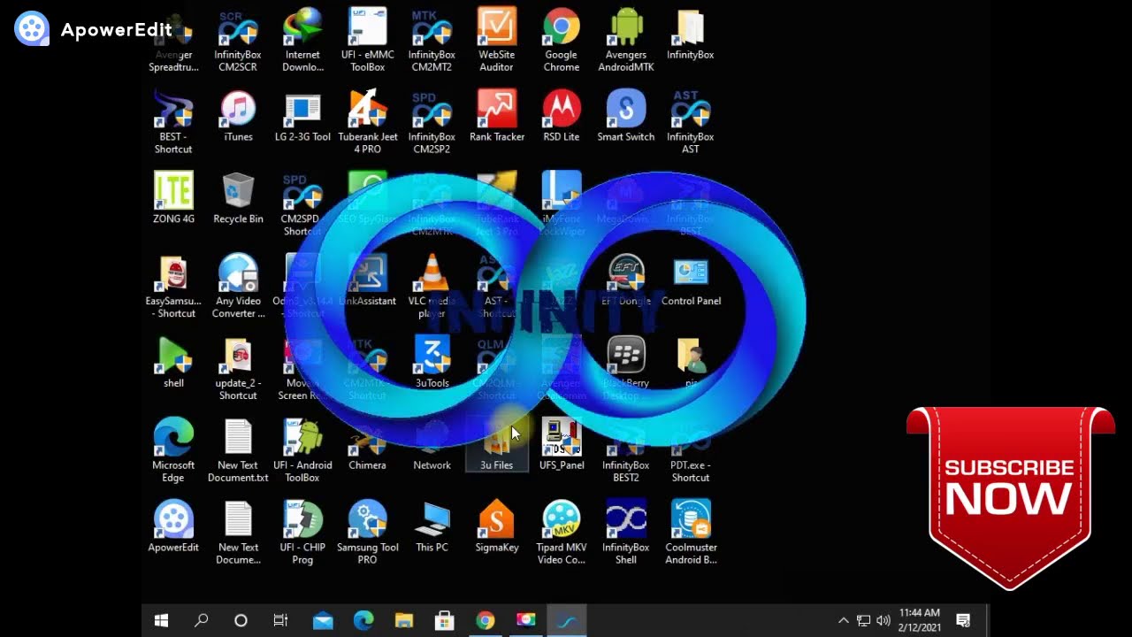
Task: Open This PC desktop icon
Action: [x=432, y=527]
